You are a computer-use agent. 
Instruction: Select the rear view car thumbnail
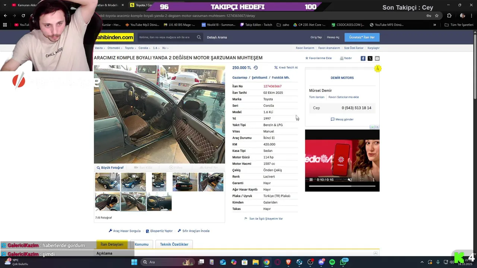[x=185, y=182]
